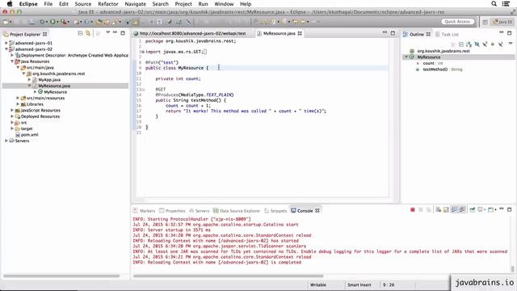Open the Apple menu
The width and height of the screenshot is (517, 291).
click(10, 3)
